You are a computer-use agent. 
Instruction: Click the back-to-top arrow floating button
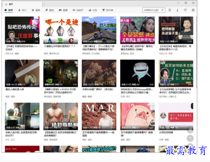click(x=190, y=138)
